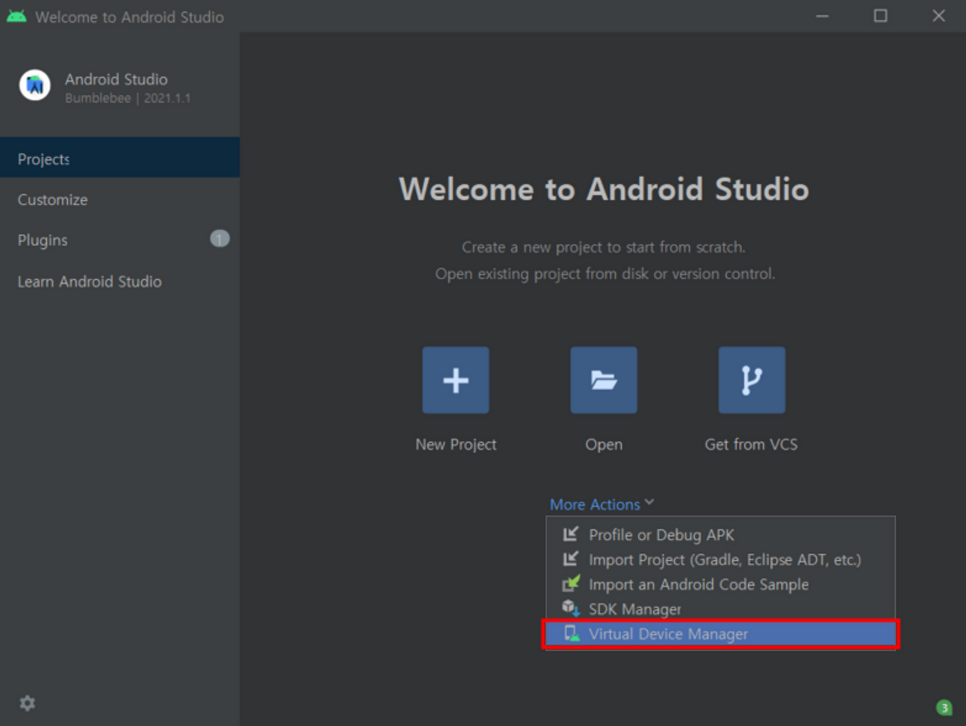Launch Virtual Device Manager from the menu
Image resolution: width=966 pixels, height=726 pixels.
[721, 634]
